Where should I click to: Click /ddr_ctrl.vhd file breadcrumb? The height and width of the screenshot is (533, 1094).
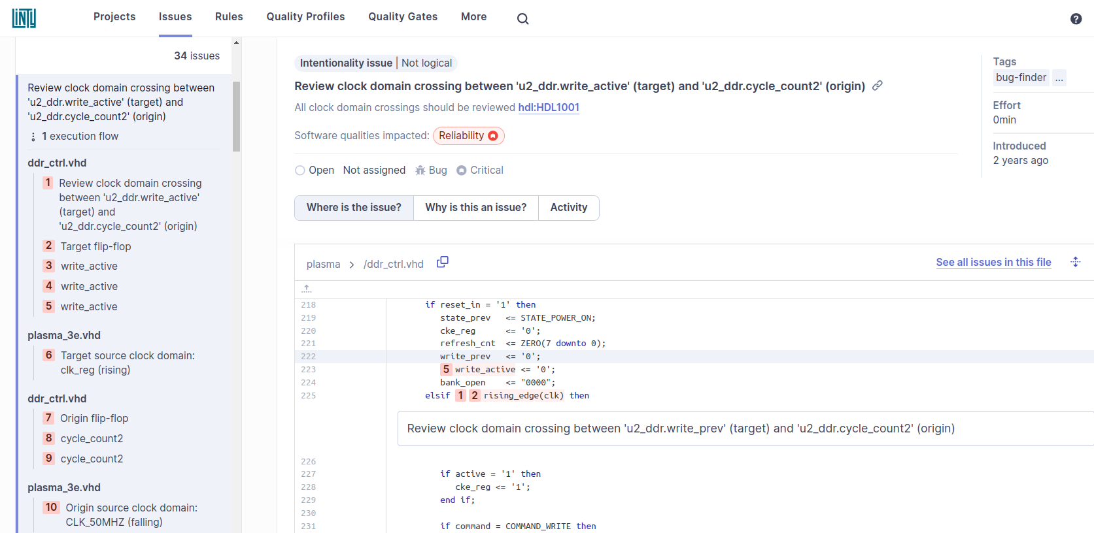[x=394, y=265]
